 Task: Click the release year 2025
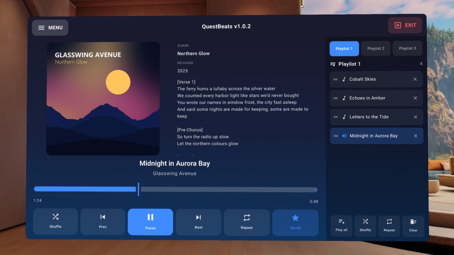point(183,71)
